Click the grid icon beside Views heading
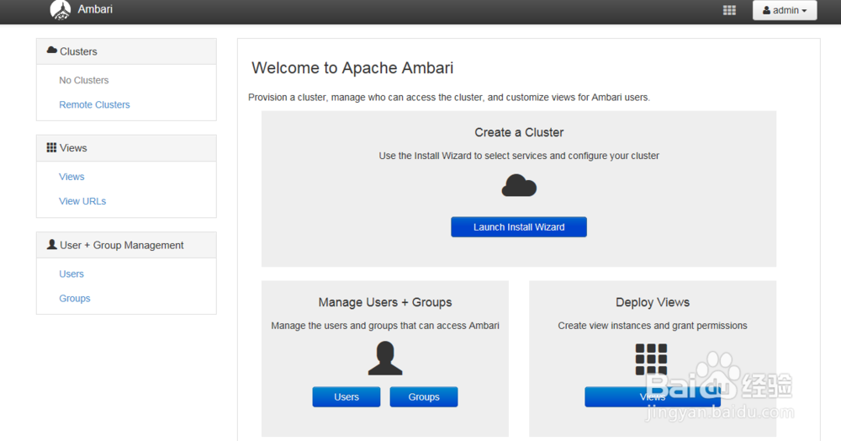 (52, 147)
